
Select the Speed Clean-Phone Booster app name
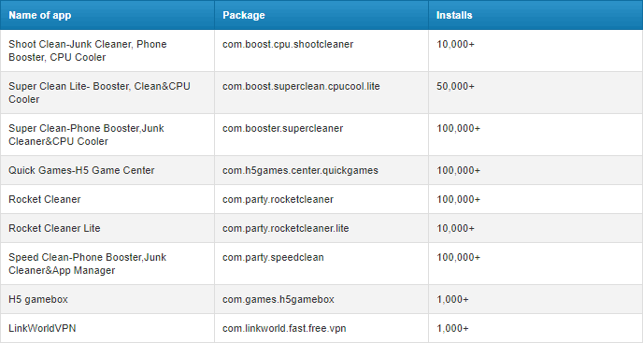(87, 264)
